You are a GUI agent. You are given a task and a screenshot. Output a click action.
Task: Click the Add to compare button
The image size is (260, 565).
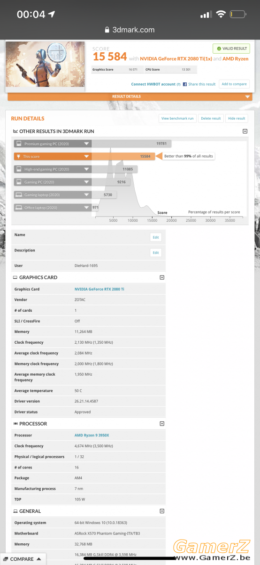234,84
